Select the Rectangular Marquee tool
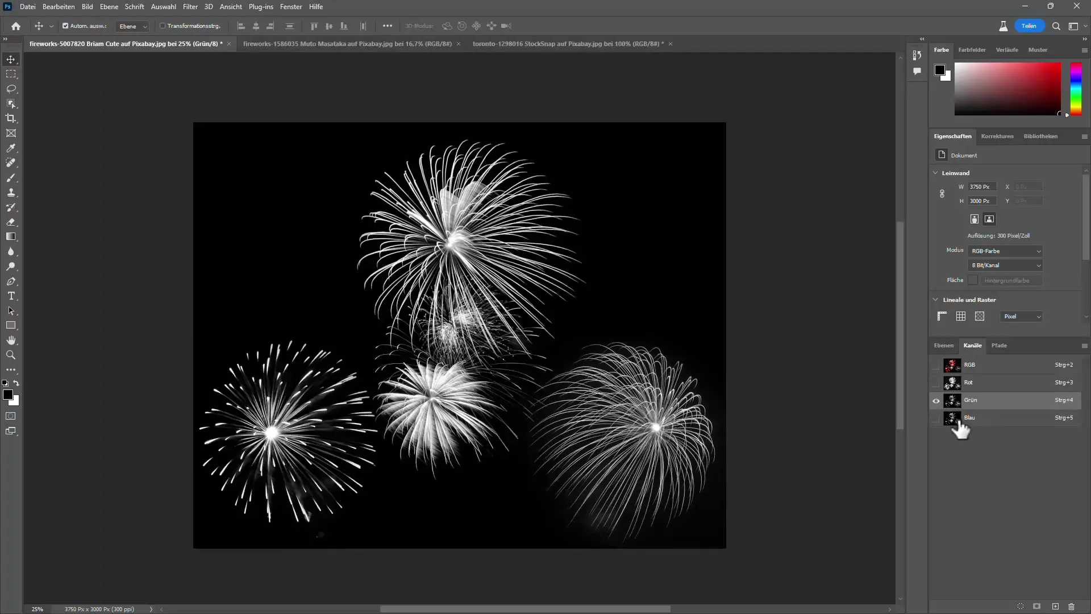The width and height of the screenshot is (1091, 614). tap(11, 74)
